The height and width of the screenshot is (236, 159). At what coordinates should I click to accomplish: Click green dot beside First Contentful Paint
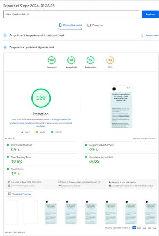click(x=8, y=145)
